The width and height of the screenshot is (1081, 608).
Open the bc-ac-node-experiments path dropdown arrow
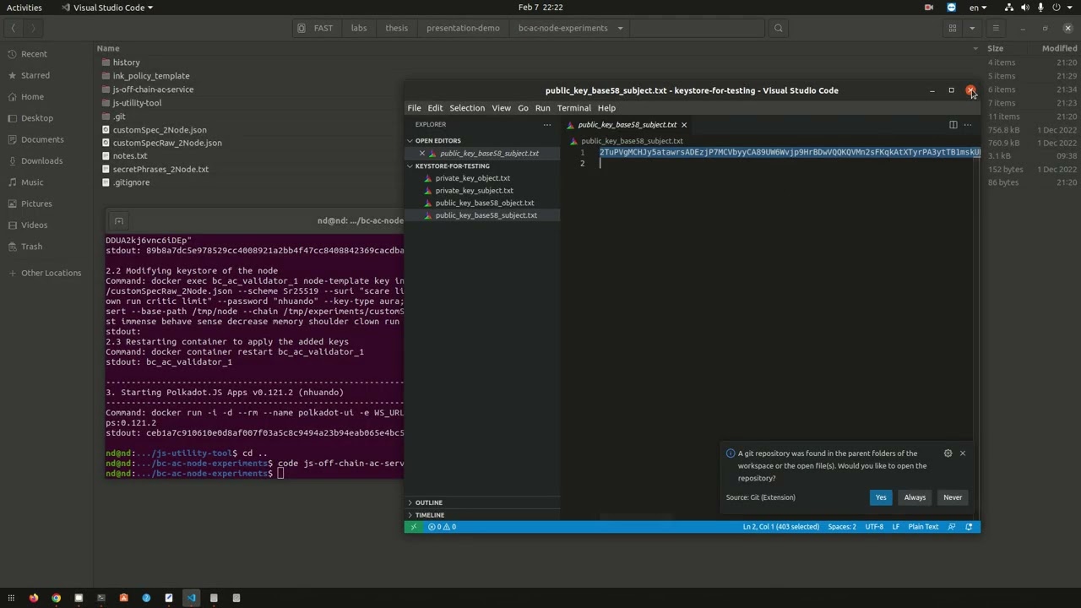click(x=620, y=28)
